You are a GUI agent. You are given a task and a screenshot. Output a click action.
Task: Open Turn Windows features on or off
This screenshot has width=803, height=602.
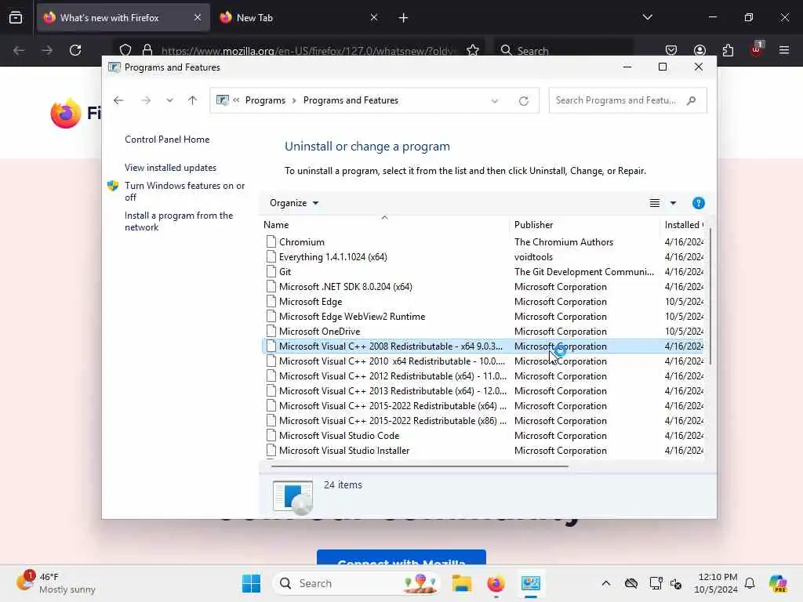tap(184, 191)
